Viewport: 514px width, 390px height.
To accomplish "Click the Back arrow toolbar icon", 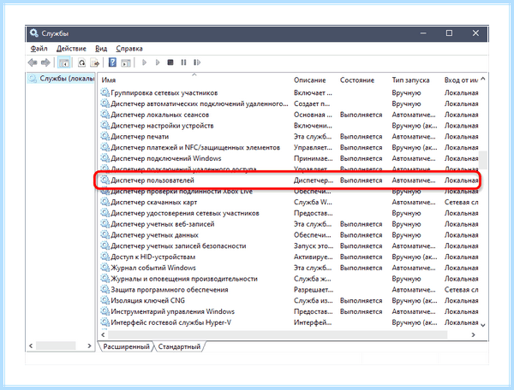I will (x=33, y=62).
